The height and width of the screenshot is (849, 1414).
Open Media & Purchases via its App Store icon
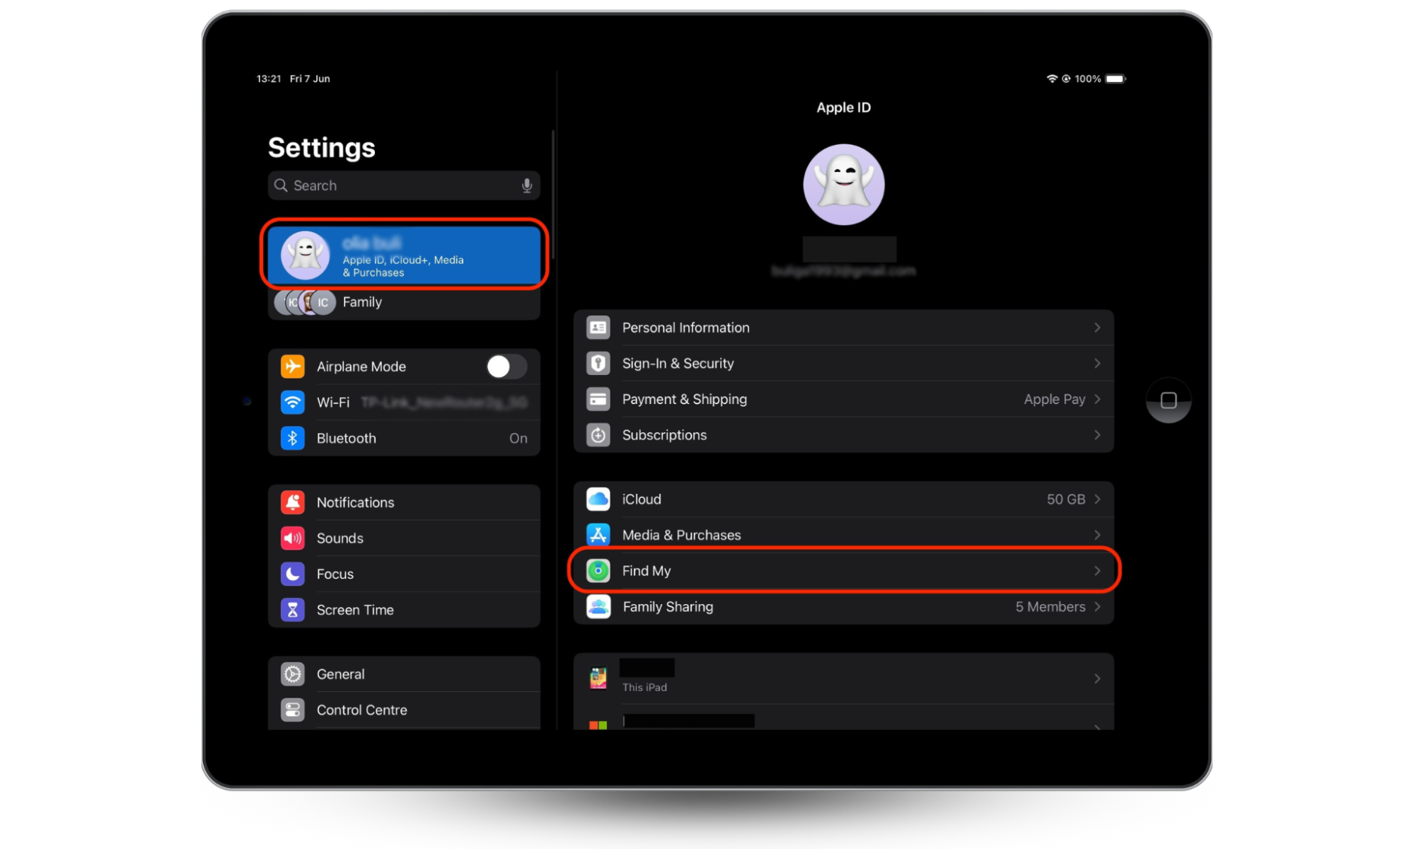(x=598, y=535)
